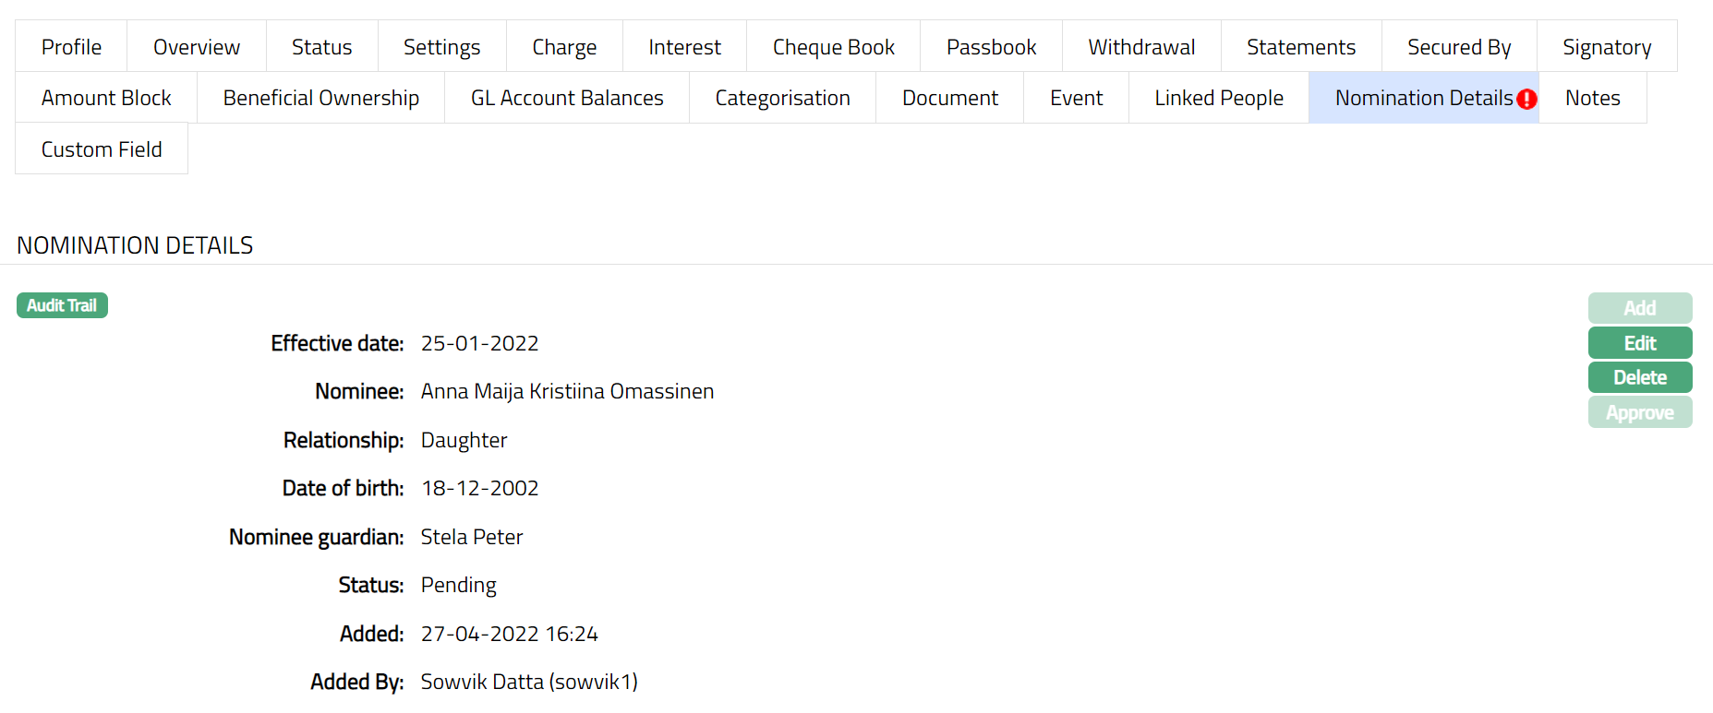Go to the Cheque Book tab
Viewport: 1713px width, 713px height.
pos(833,47)
